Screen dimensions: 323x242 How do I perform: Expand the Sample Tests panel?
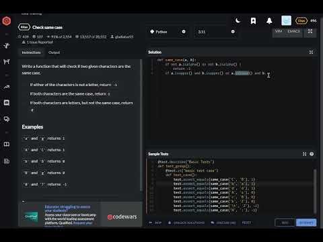(x=304, y=154)
